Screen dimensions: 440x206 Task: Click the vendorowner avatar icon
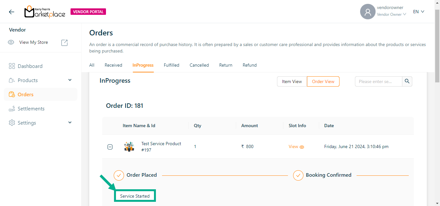(368, 12)
